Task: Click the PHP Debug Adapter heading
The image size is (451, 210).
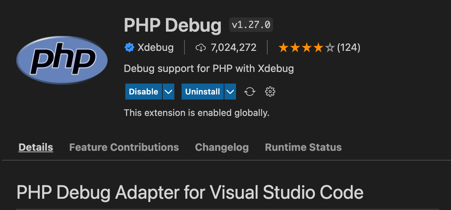Action: point(190,192)
